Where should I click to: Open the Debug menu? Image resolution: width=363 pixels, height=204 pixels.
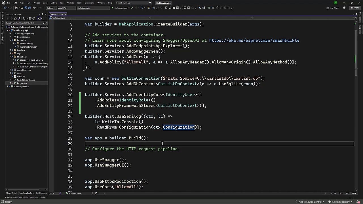[x=54, y=3]
